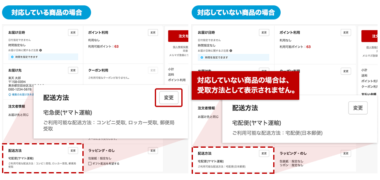Click the 対応していない商品の場合 blue heading

point(236,12)
